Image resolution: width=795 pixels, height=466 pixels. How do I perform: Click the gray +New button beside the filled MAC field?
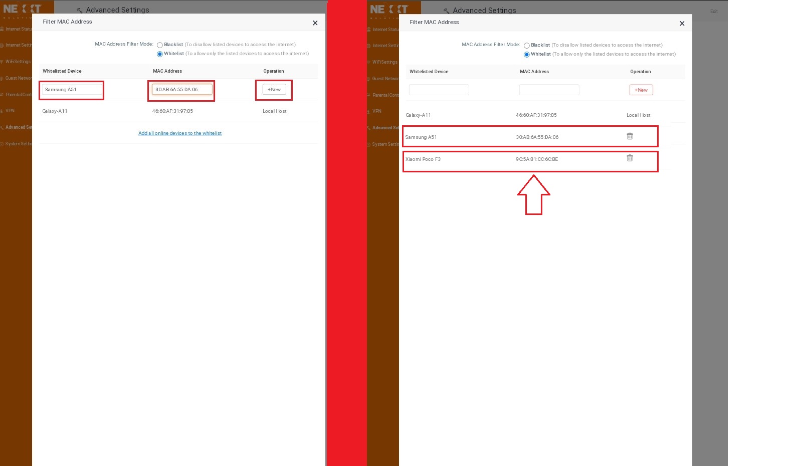[x=274, y=90]
